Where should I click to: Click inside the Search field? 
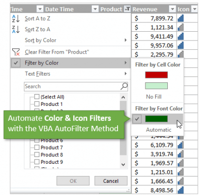[x=72, y=86]
